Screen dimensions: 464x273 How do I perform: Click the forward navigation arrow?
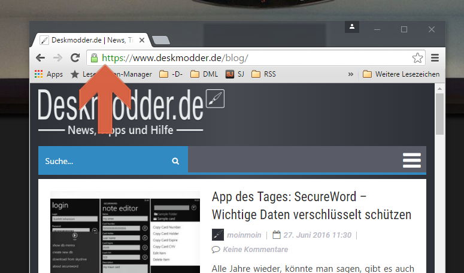pos(57,57)
